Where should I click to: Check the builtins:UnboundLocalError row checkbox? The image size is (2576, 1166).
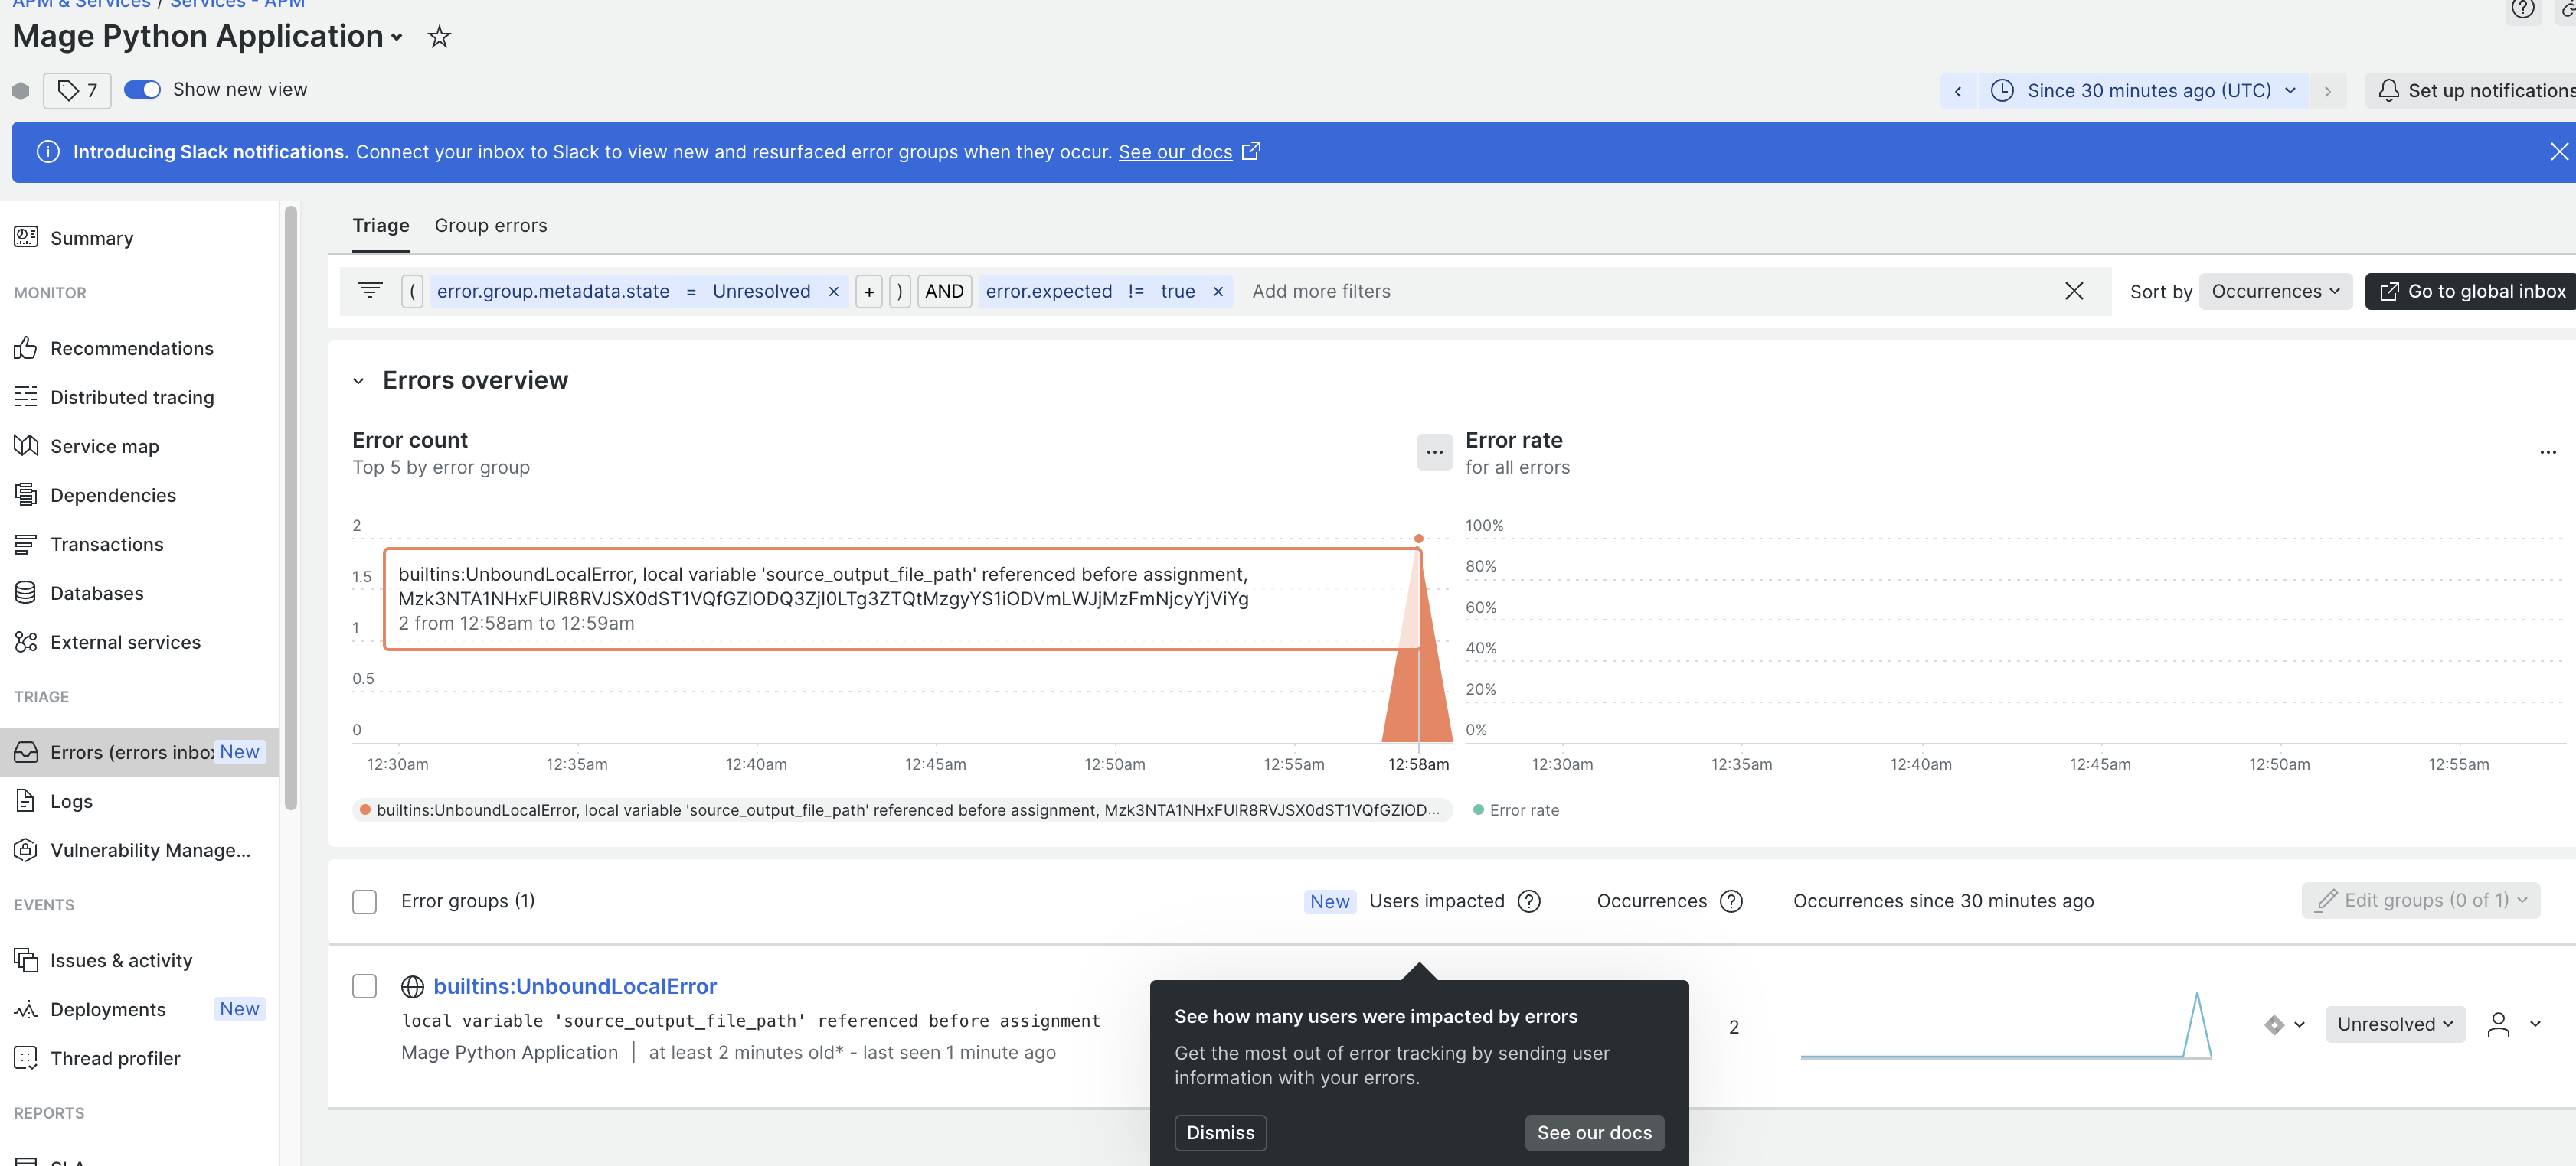(x=365, y=986)
